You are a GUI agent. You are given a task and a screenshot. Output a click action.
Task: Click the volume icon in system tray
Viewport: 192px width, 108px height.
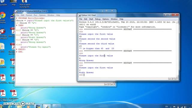pos(185,107)
